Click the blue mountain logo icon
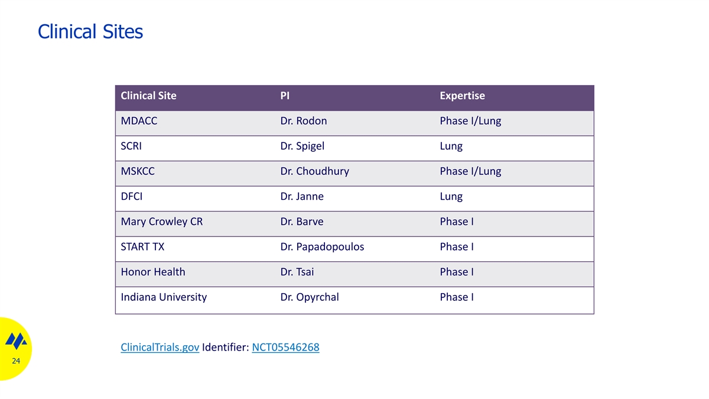709x399 pixels. pyautogui.click(x=16, y=341)
